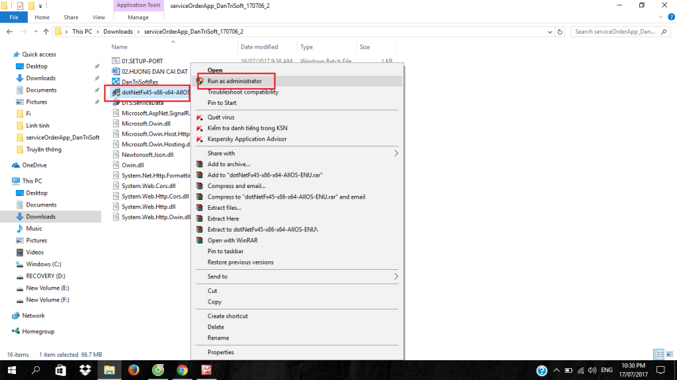677x380 pixels.
Task: Click the blue help tray icon
Action: pyautogui.click(x=542, y=370)
